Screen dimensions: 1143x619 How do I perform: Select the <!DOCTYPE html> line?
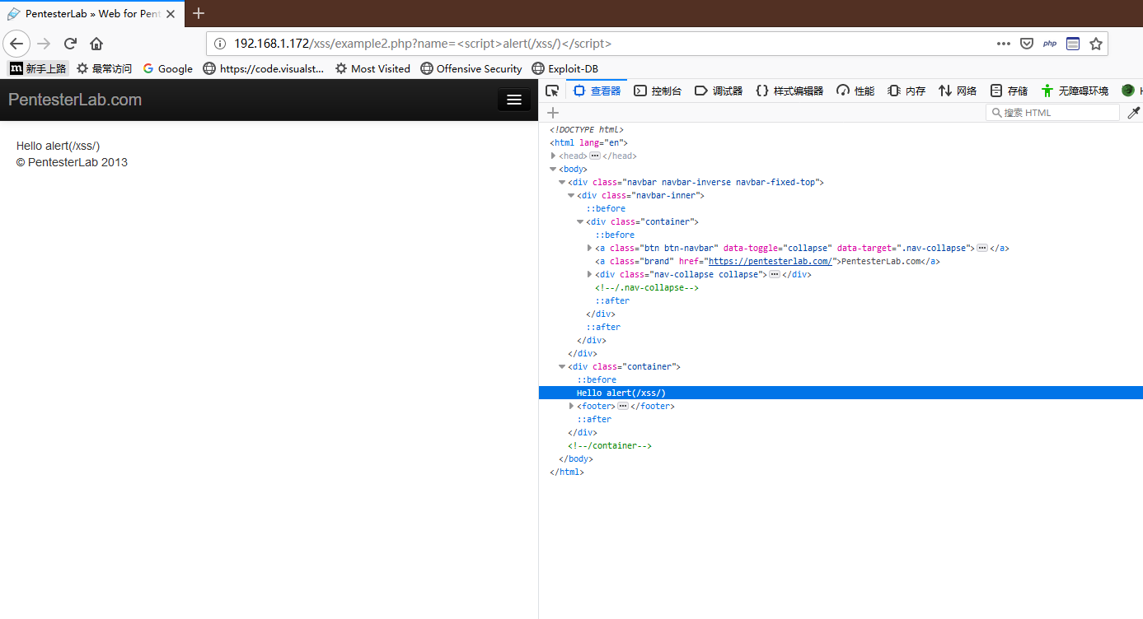pyautogui.click(x=587, y=129)
